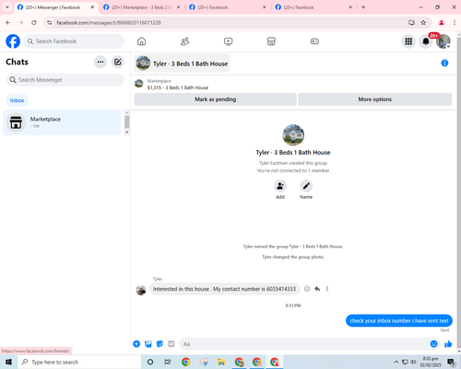Screen dimensions: 461x369
Task: Go back in the browser
Action: pos(8,23)
